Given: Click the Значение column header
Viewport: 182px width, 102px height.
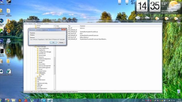Looking at the screenshot, I should 93,26.
